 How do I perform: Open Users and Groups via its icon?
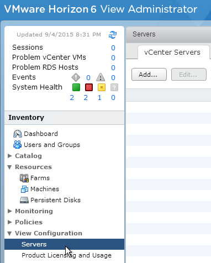[17, 145]
